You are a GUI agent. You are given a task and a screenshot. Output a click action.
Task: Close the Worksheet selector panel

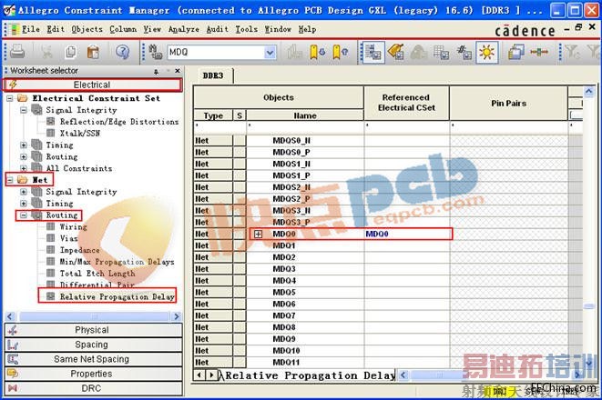[178, 71]
